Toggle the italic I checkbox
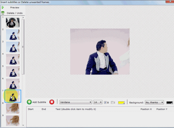174x128 pixels. pos(112,102)
